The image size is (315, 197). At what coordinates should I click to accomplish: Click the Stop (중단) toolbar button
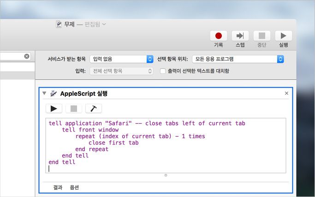click(x=262, y=36)
